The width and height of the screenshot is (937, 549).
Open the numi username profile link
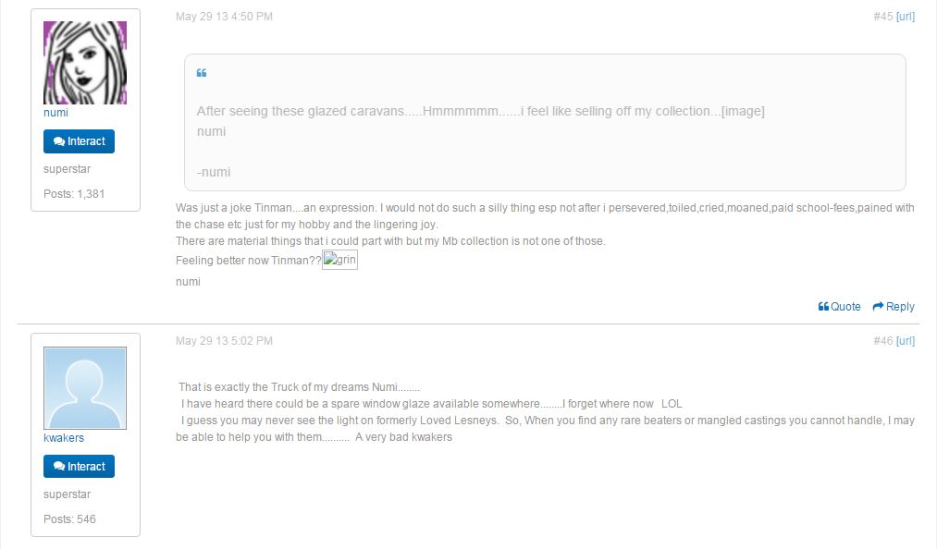[55, 113]
